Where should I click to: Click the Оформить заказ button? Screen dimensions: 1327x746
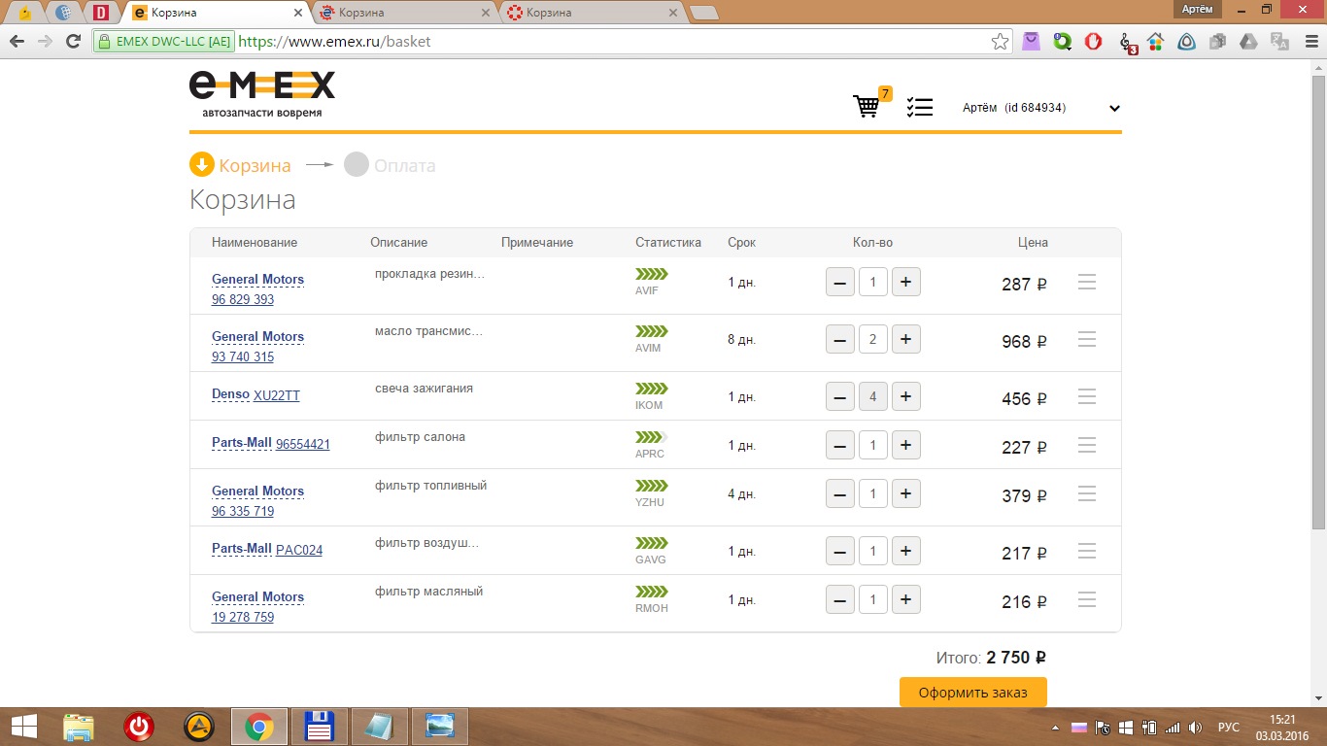972,693
